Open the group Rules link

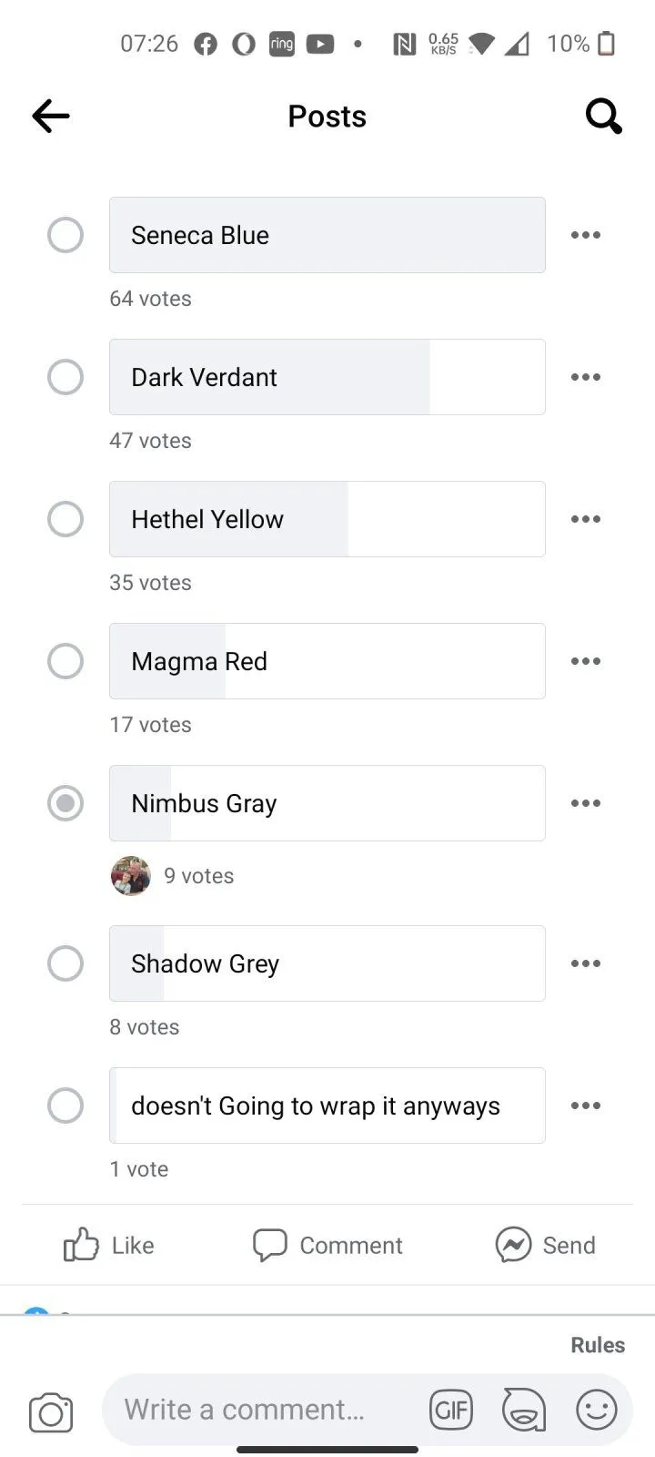pos(598,1345)
